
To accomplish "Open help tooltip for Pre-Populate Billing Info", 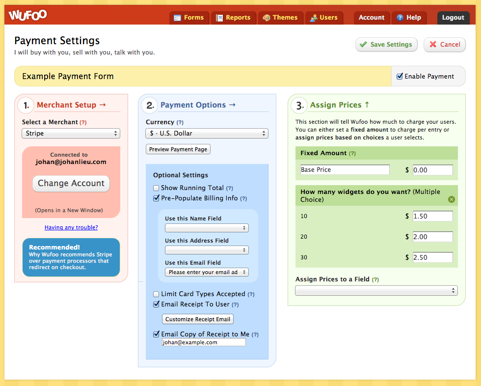I will click(x=243, y=198).
